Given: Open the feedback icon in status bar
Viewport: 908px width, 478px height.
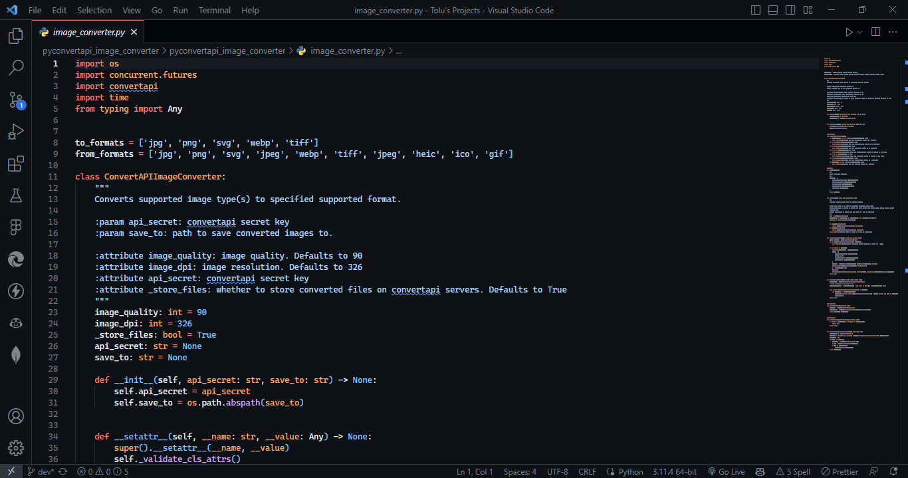Looking at the screenshot, I should pyautogui.click(x=875, y=471).
